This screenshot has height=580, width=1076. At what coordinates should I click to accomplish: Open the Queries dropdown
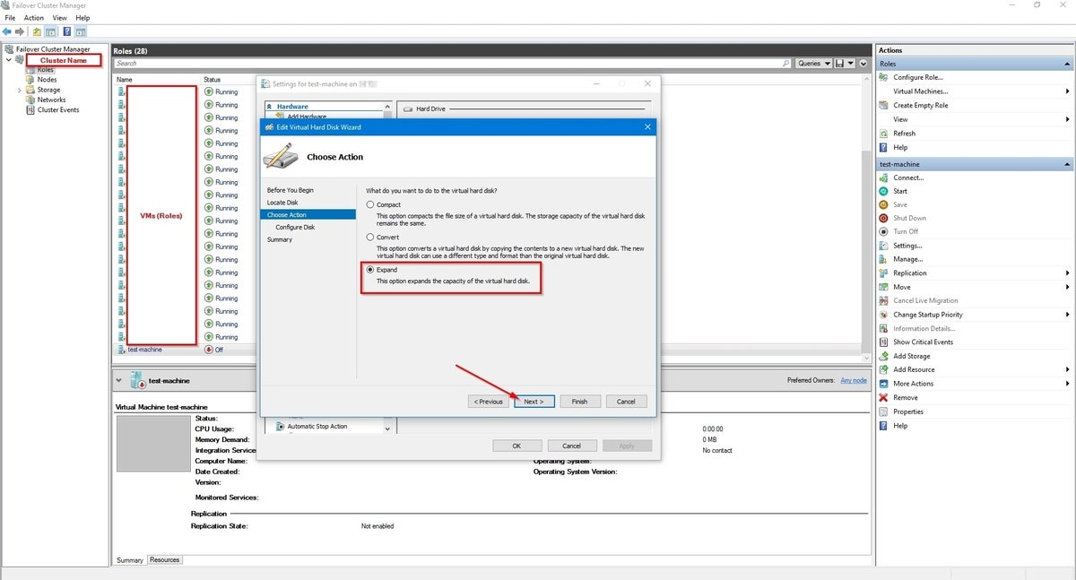tap(812, 64)
